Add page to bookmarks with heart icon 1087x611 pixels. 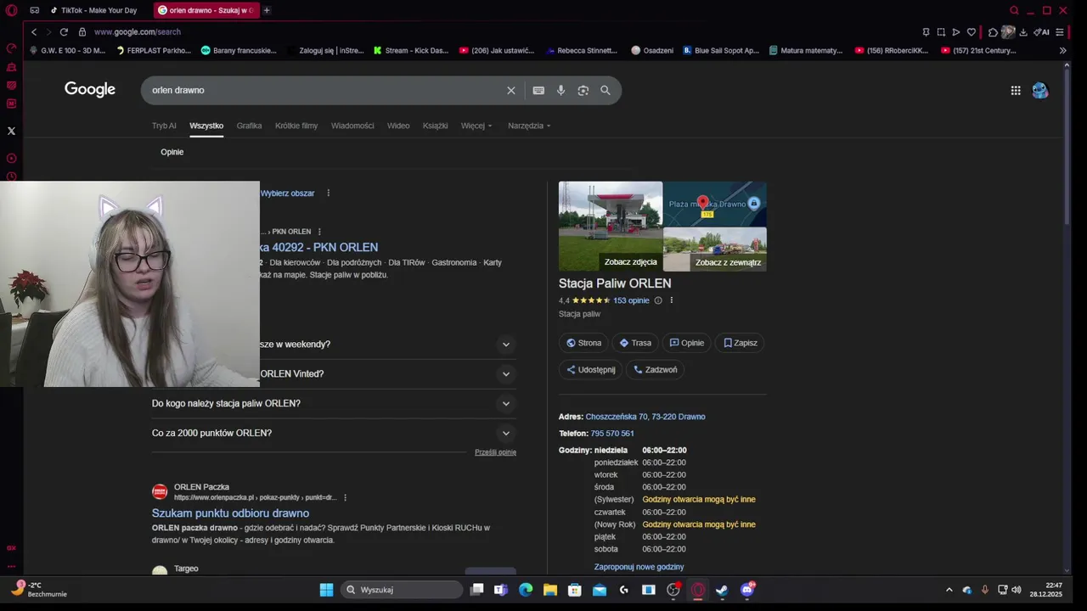[972, 32]
